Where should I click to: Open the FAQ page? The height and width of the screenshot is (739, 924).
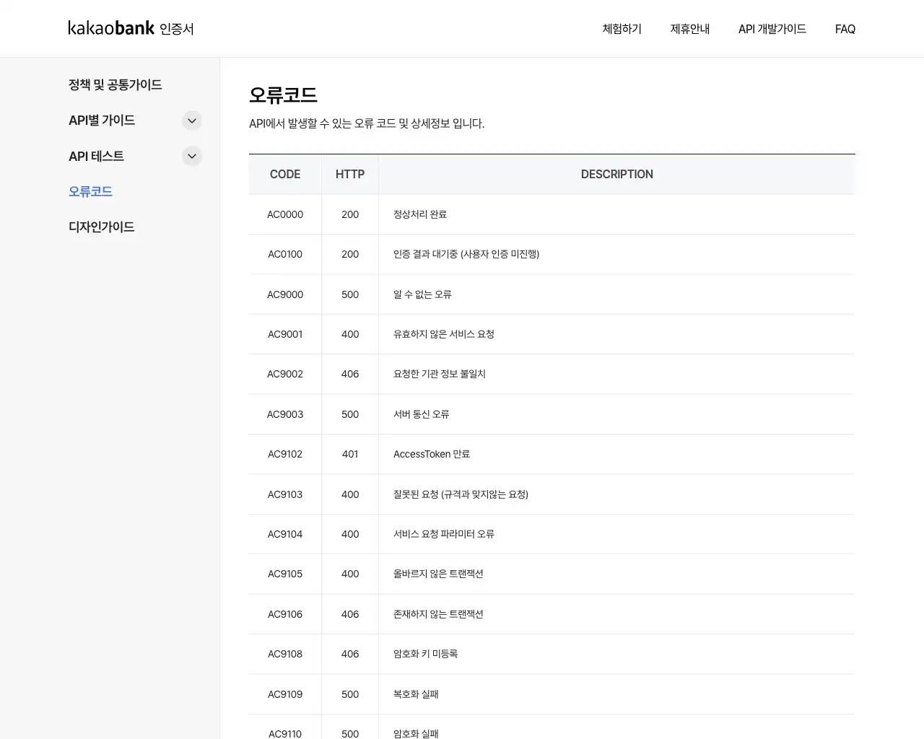point(845,29)
